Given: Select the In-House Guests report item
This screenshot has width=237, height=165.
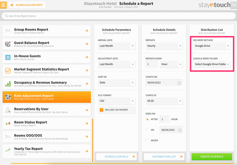Looking at the screenshot, I should click(47, 57).
